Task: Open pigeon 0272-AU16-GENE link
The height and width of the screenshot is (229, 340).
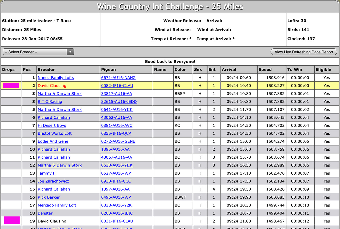Action: [118, 141]
